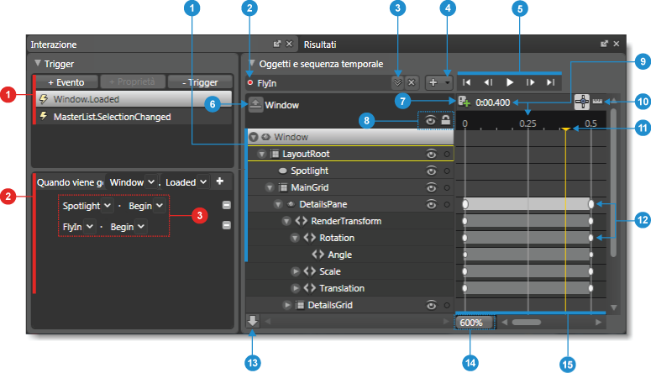The width and height of the screenshot is (651, 373).
Task: Remove the Spotlight Begin action
Action: [226, 205]
